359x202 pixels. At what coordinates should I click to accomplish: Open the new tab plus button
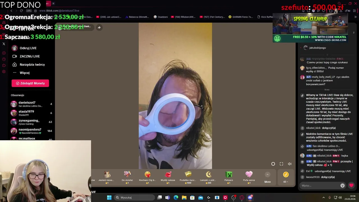click(53, 3)
